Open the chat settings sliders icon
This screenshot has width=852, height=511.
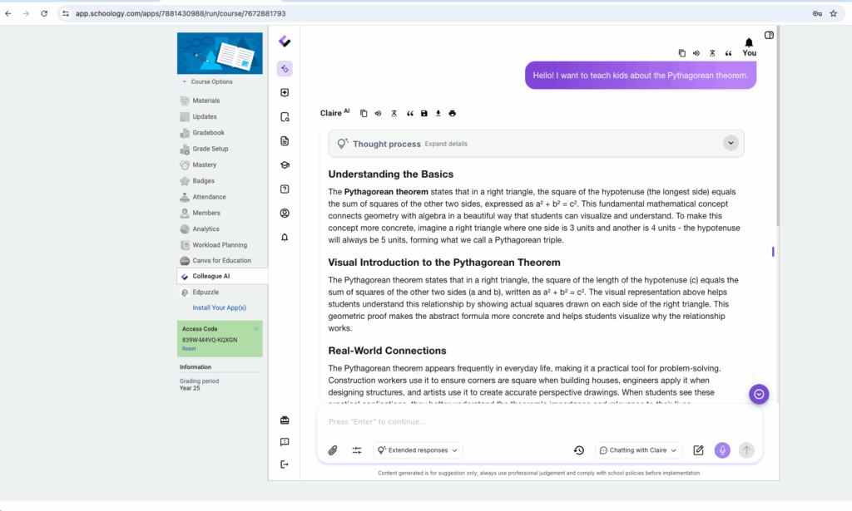(357, 450)
